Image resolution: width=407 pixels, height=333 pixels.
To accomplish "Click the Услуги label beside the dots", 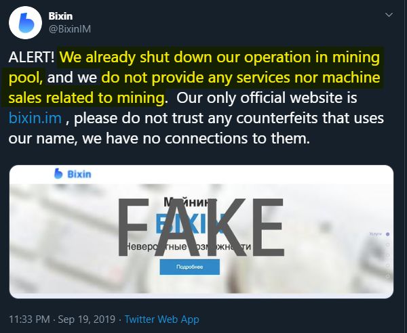I will [375, 234].
